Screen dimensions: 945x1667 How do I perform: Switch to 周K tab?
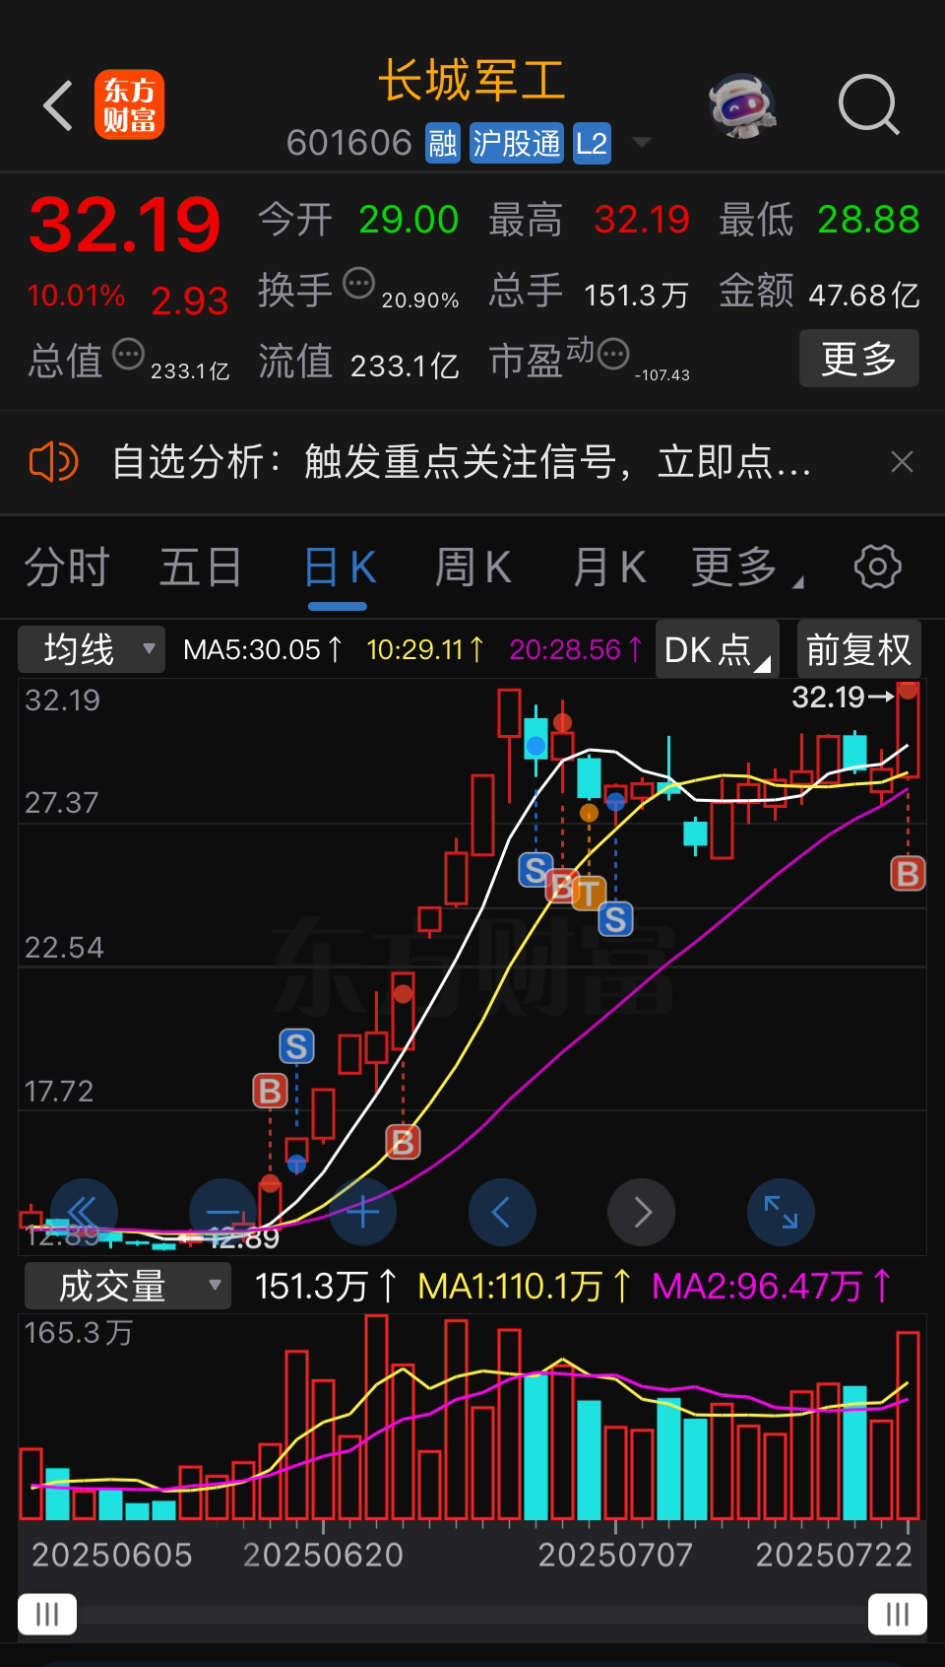(x=472, y=567)
